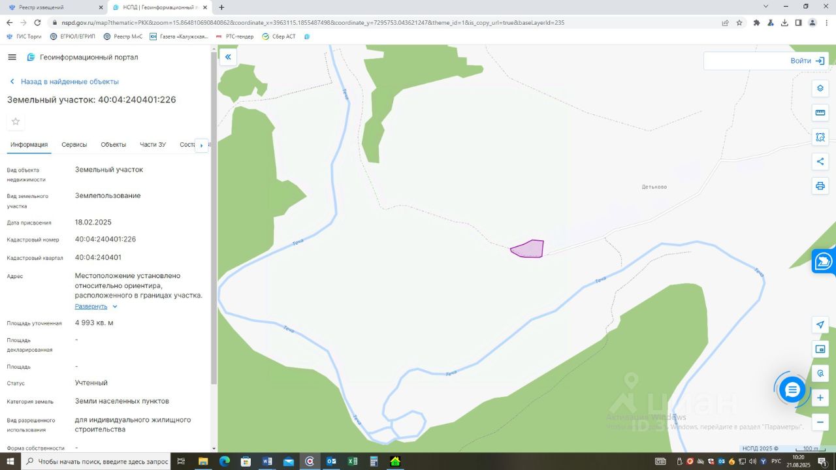Open the hamburger menu of the geoportal
The width and height of the screenshot is (836, 470).
point(12,57)
